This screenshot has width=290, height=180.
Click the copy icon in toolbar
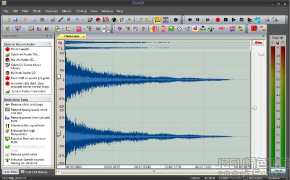coord(34,20)
